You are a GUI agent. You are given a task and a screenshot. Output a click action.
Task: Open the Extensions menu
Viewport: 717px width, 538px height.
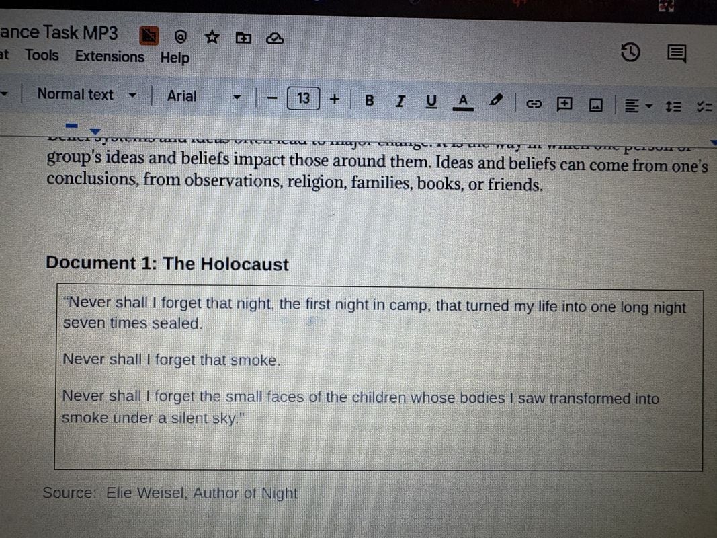pos(110,56)
